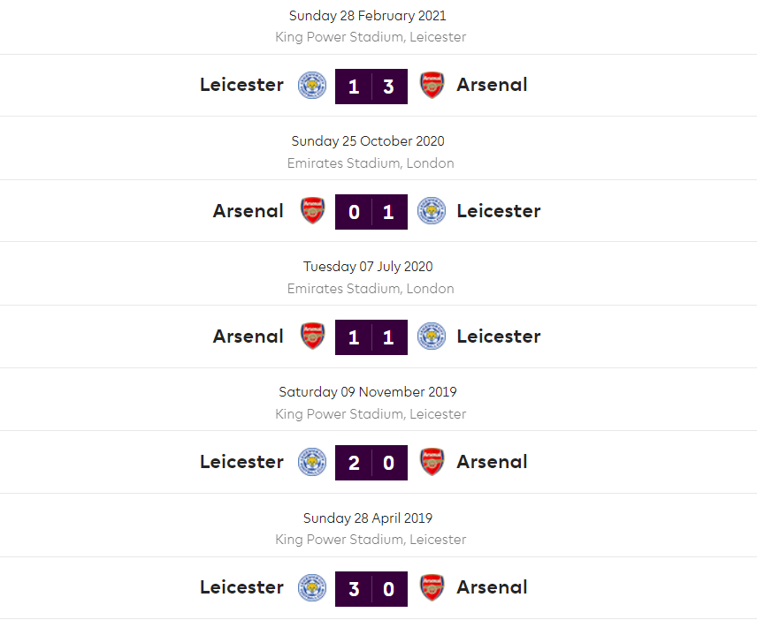The image size is (757, 620).
Task: Open the 1-3 score box for February 2021
Action: point(371,87)
